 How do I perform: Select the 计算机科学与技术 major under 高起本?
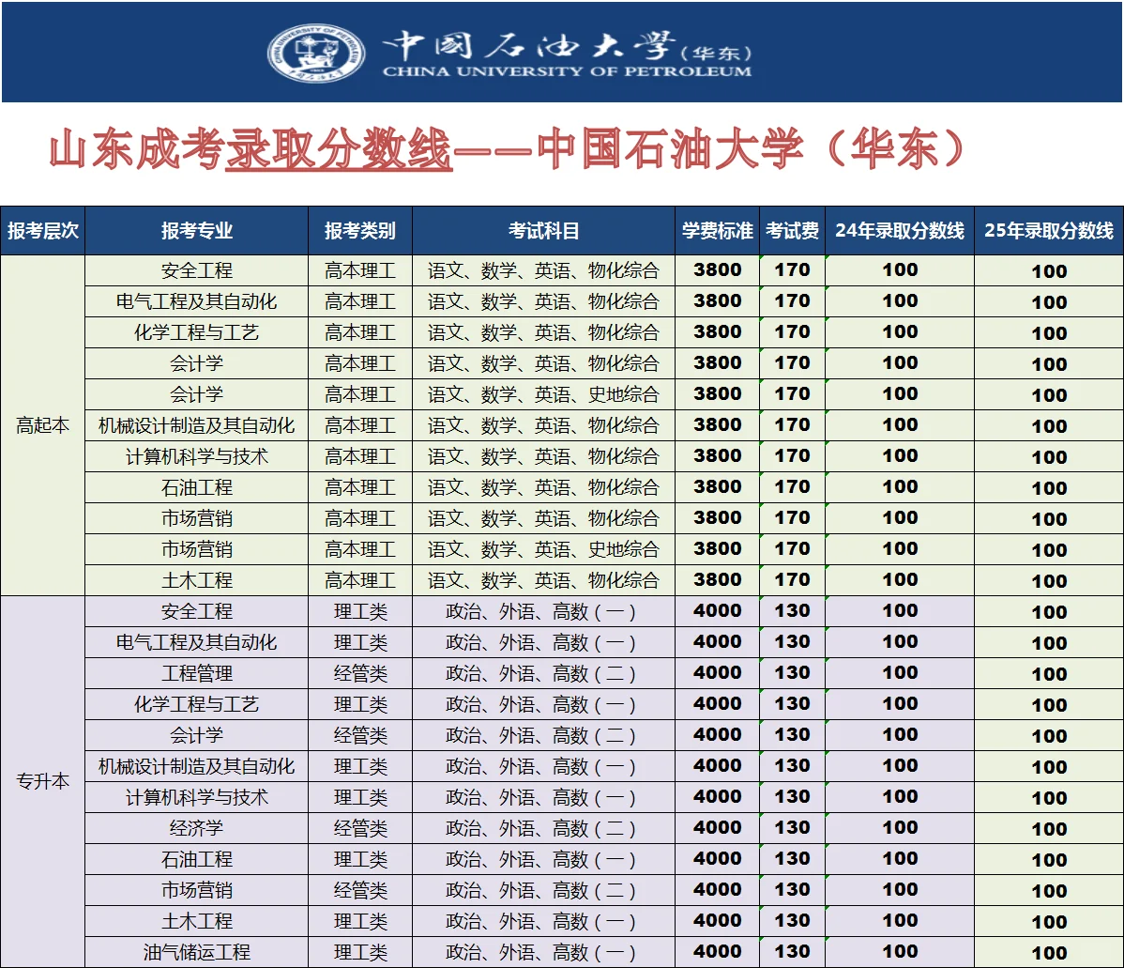point(198,456)
